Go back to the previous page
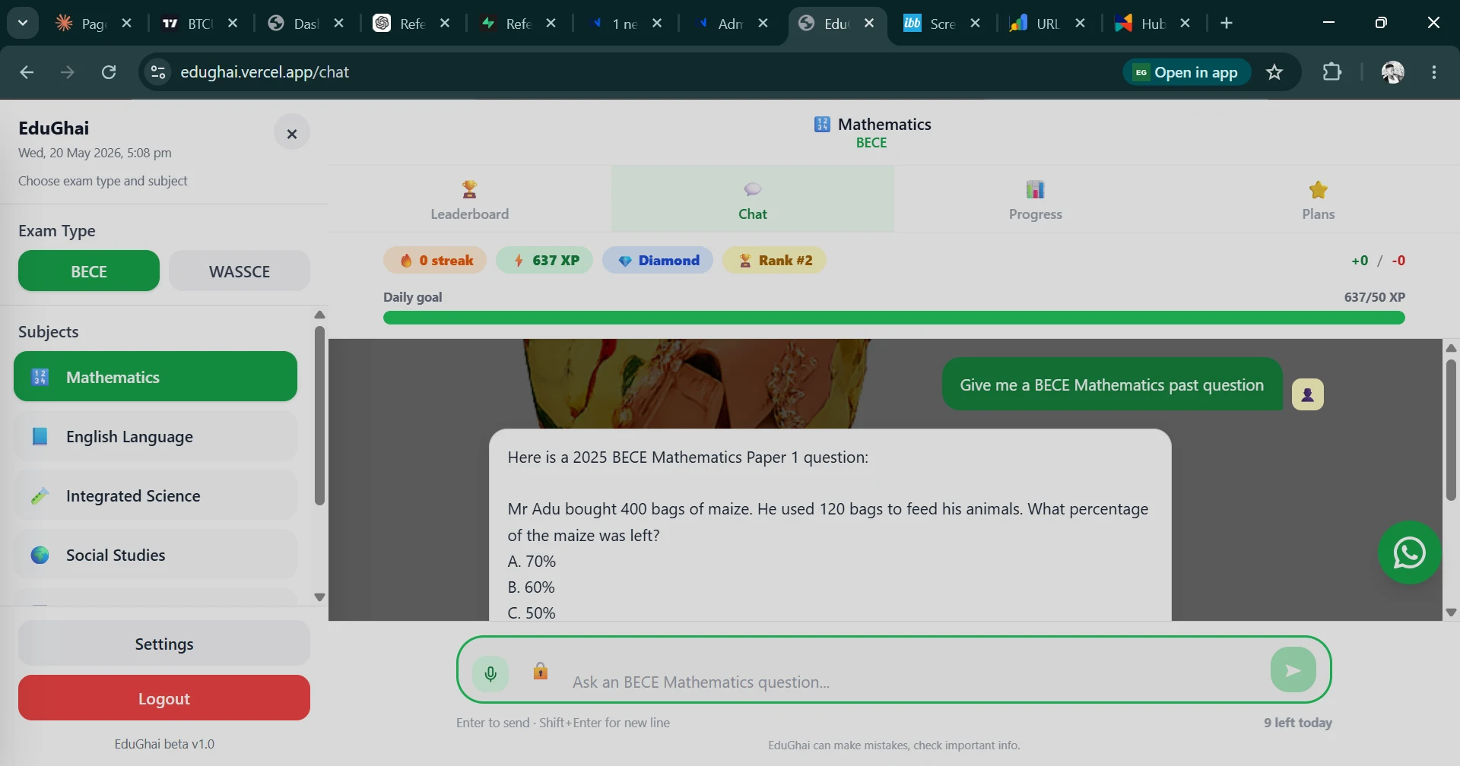The height and width of the screenshot is (766, 1460). point(27,72)
